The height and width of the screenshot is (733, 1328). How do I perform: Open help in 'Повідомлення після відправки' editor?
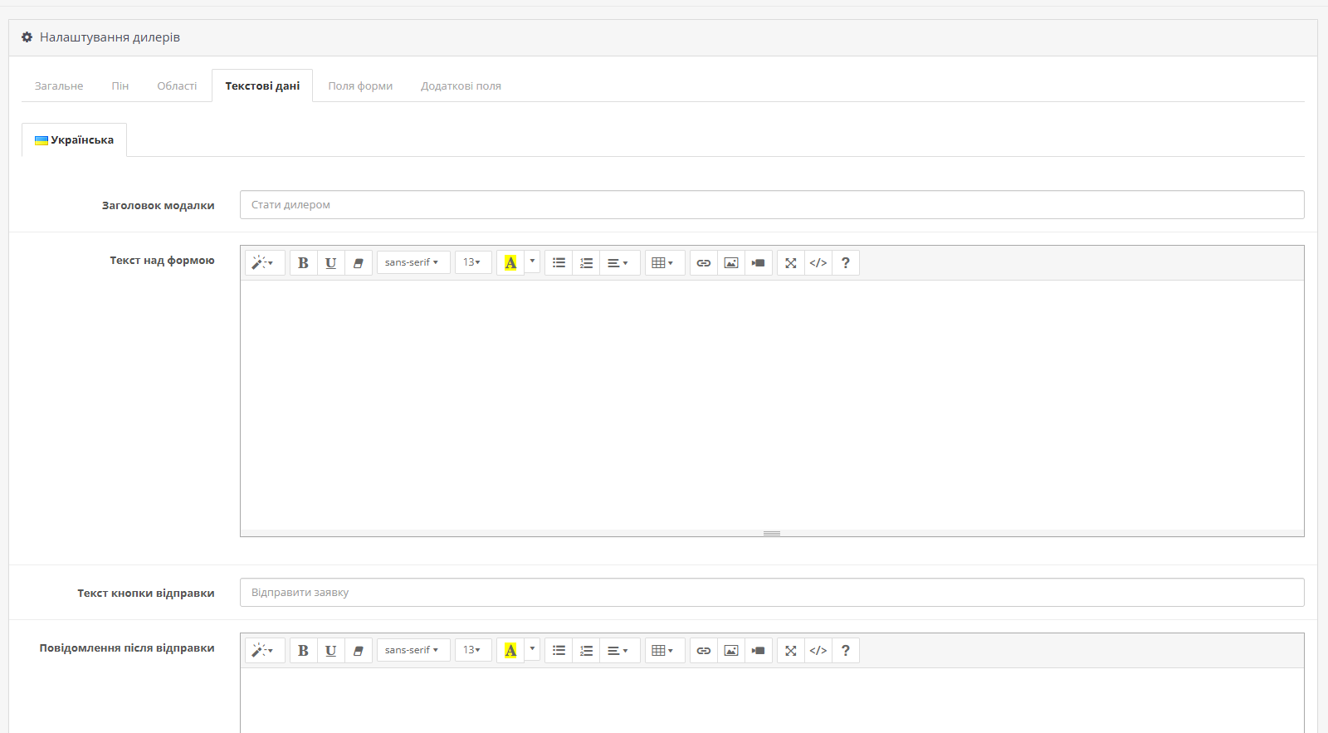tap(846, 651)
